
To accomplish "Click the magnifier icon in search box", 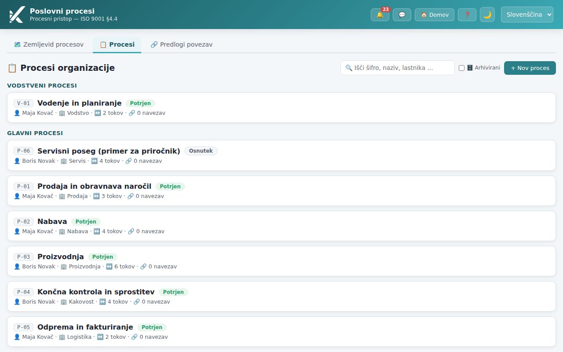I will click(349, 68).
